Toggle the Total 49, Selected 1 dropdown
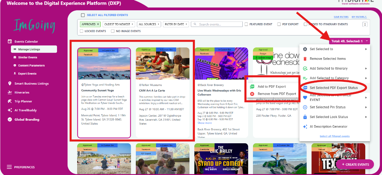Viewport: 382px width, 175px height. [349, 41]
